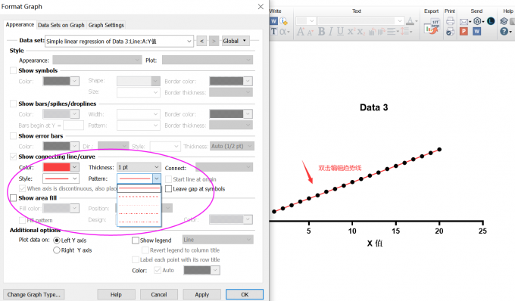Click OK to confirm format changes
Image resolution: width=515 pixels, height=301 pixels.
pos(245,294)
